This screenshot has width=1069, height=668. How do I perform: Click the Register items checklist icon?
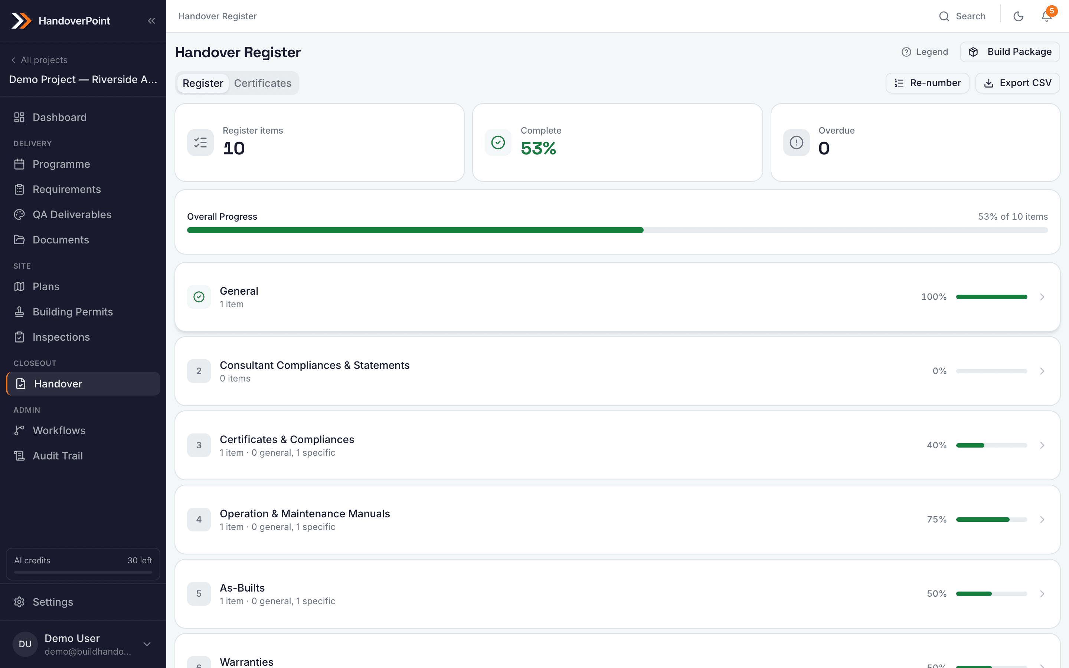click(x=200, y=142)
